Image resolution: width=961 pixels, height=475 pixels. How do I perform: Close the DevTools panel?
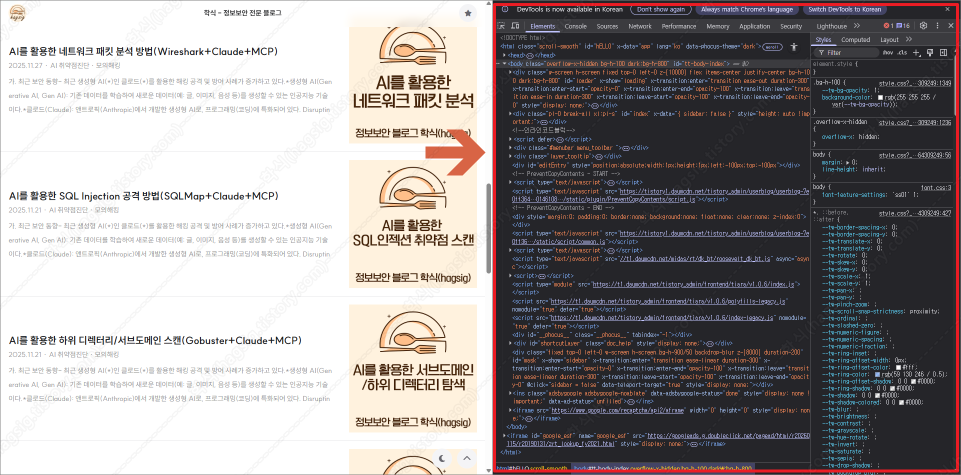(x=950, y=25)
